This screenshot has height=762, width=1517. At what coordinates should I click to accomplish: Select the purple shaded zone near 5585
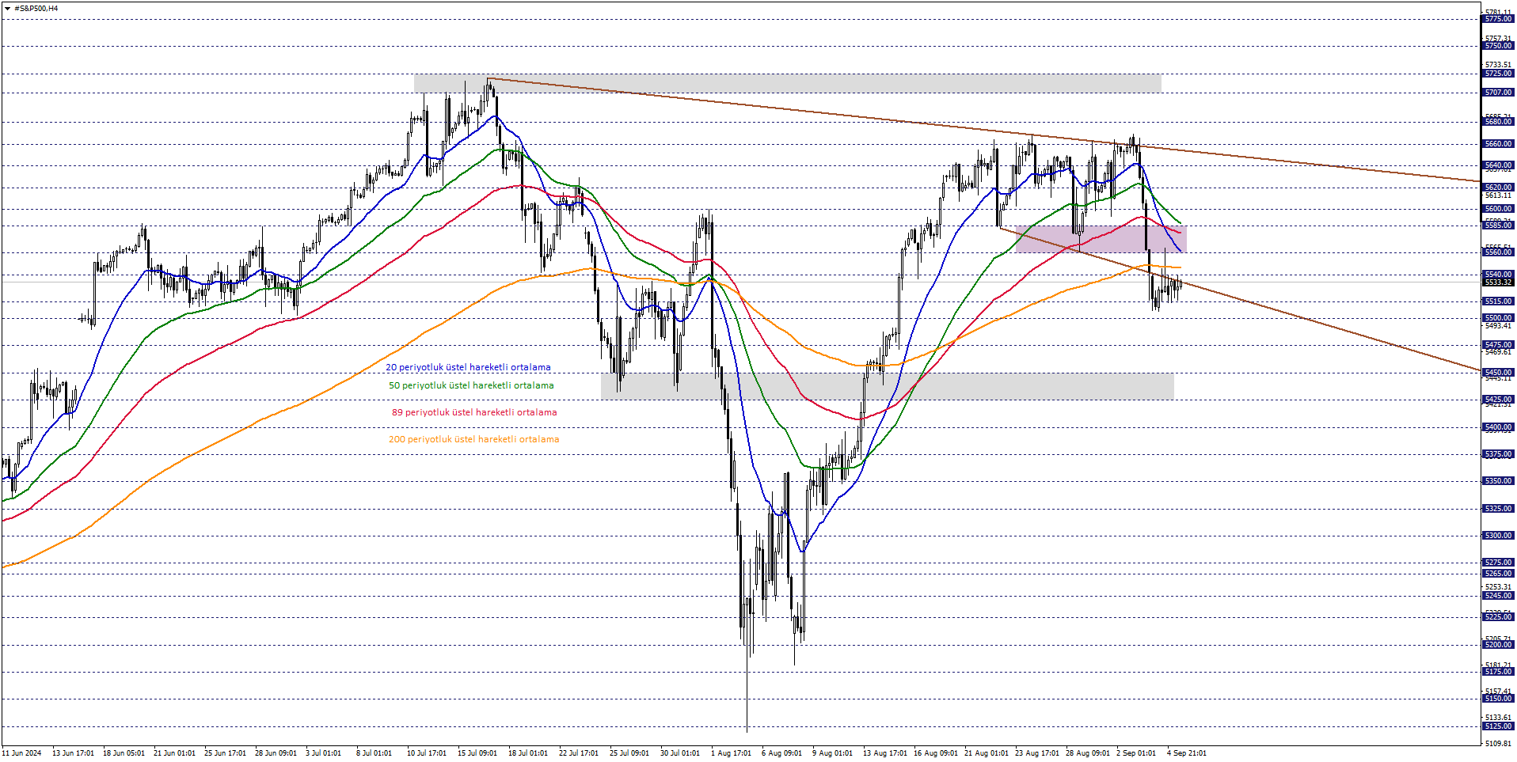(1101, 239)
